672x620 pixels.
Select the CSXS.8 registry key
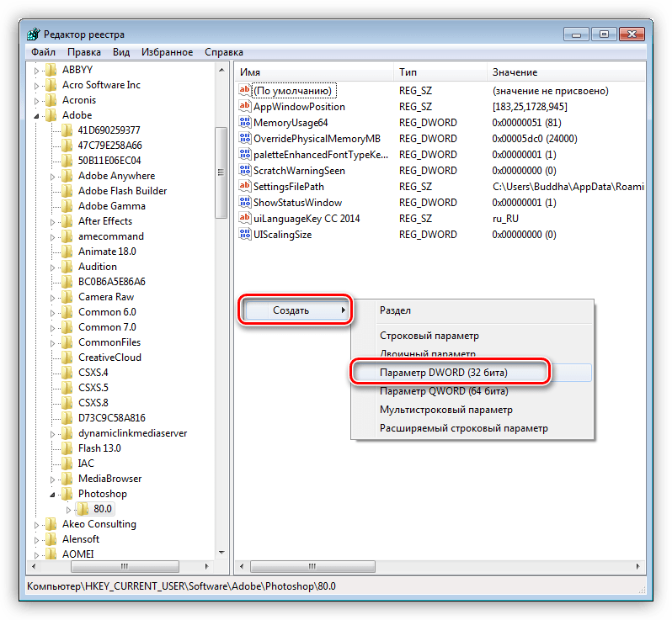tap(93, 402)
